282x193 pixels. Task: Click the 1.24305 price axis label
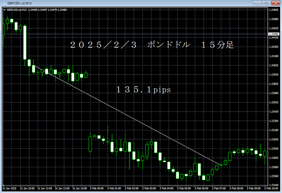(x=274, y=47)
